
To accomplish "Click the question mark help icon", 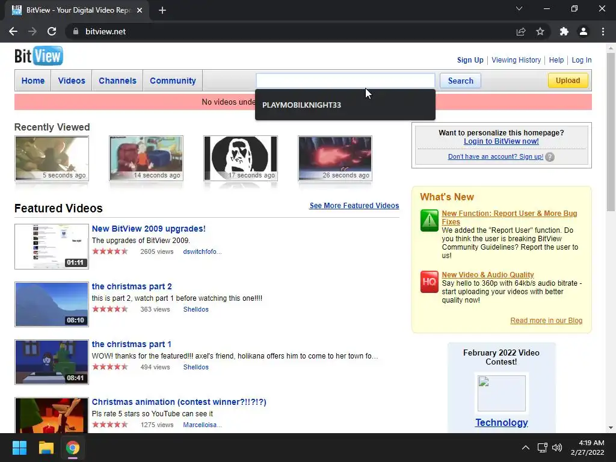I will [x=550, y=157].
